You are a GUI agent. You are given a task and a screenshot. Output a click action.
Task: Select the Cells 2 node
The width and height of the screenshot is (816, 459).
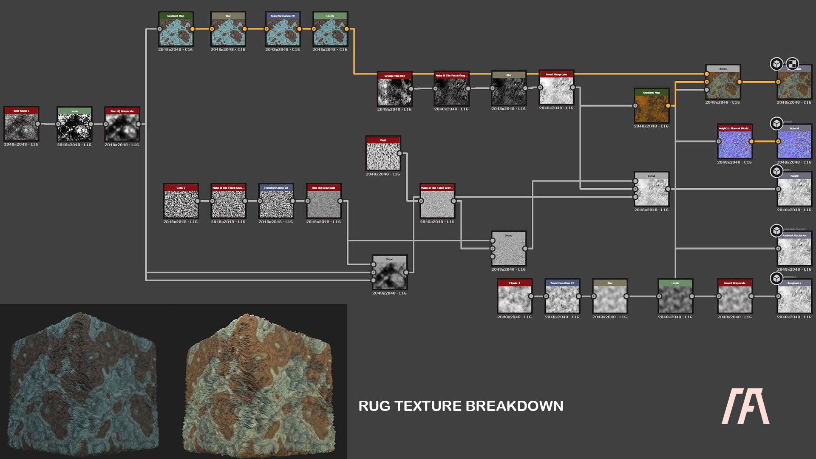[x=181, y=203]
